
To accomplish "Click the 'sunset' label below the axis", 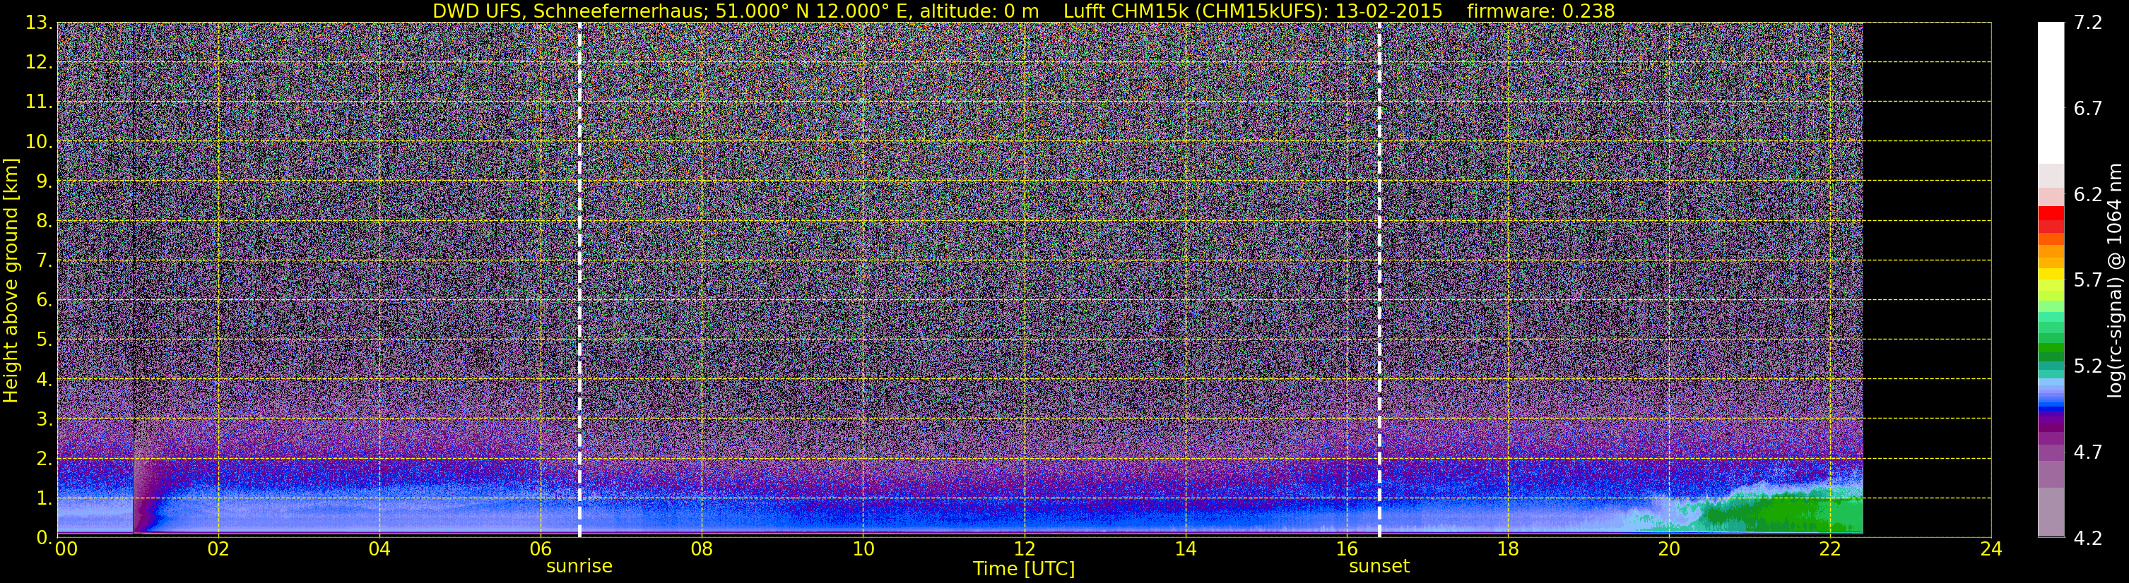I will 1379,567.
